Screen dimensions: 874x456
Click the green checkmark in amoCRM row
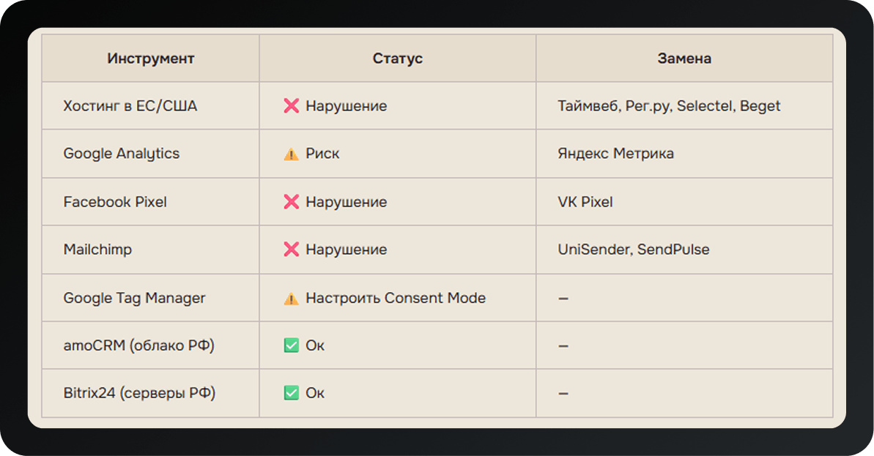pos(291,345)
